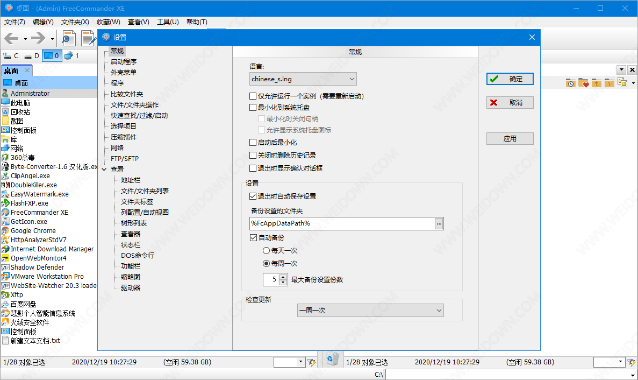This screenshot has width=638, height=380.
Task: Open favorite folders heart icon
Action: tap(584, 83)
